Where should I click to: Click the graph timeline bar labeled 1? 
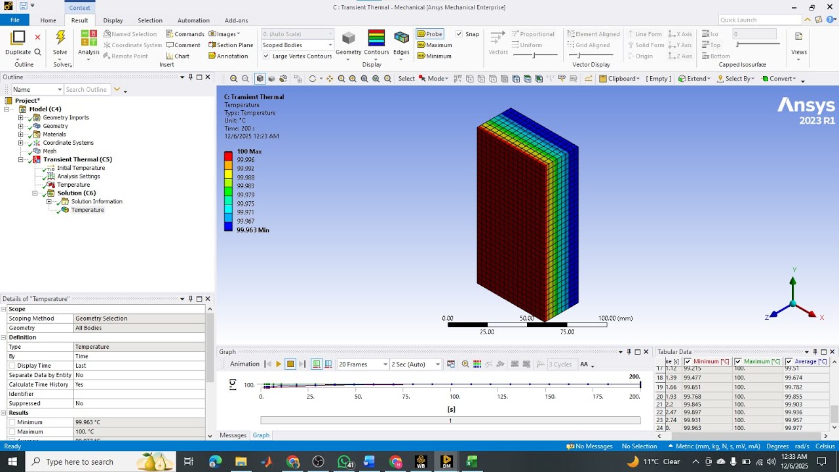[450, 420]
